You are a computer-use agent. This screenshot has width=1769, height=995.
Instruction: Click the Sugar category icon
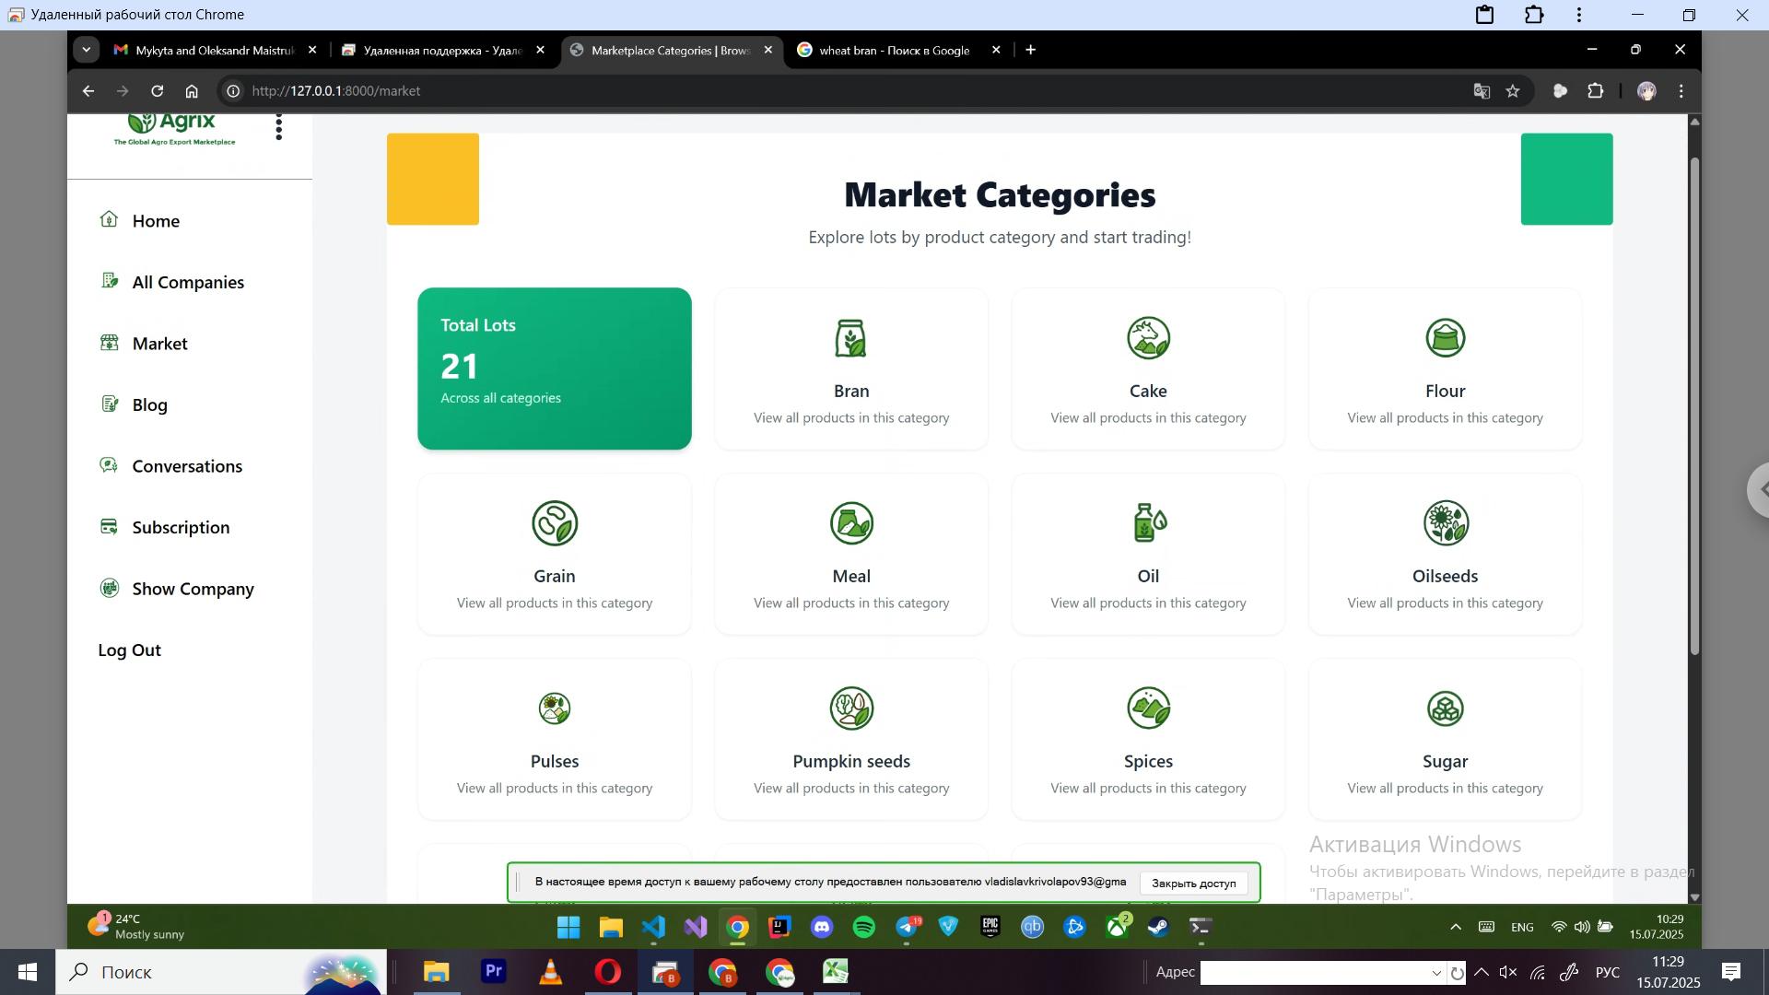pos(1444,708)
